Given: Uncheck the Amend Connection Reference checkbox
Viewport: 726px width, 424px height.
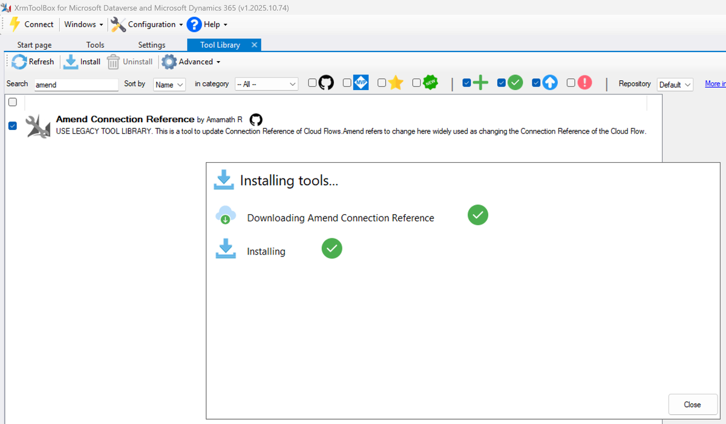Looking at the screenshot, I should pyautogui.click(x=13, y=126).
